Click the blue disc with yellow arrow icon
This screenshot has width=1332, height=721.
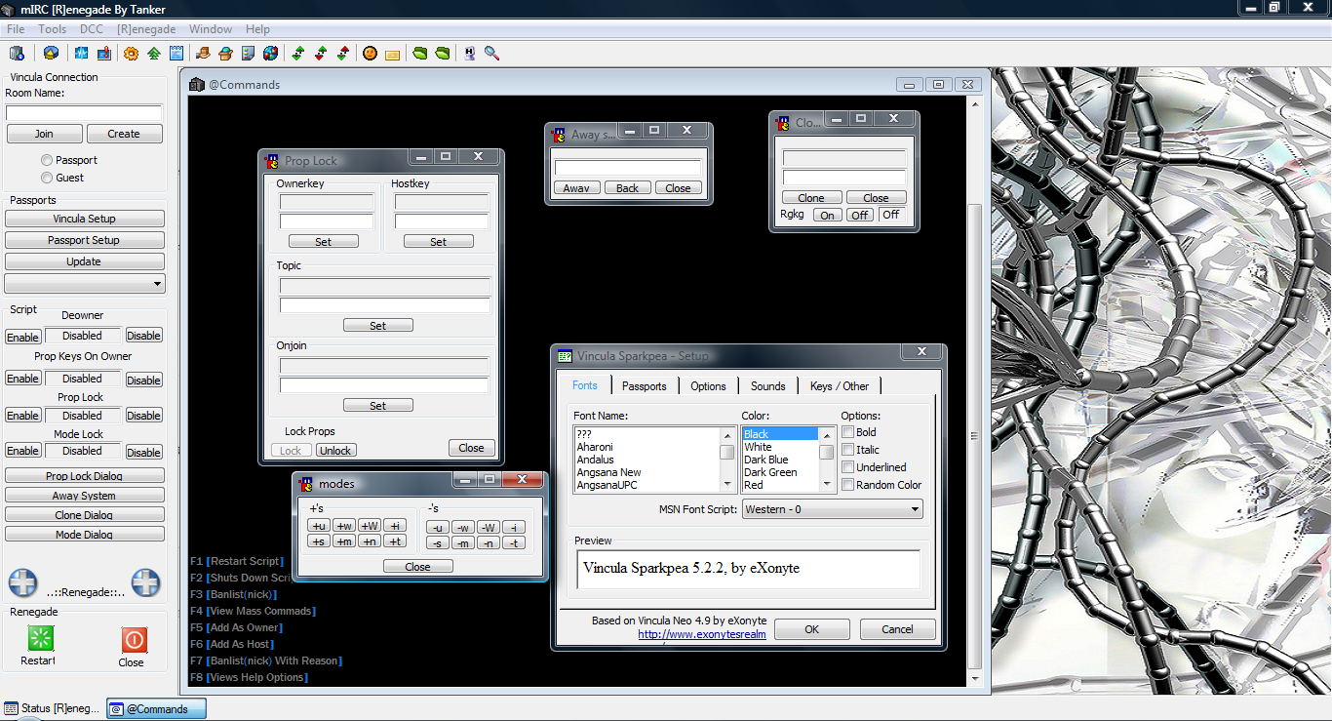pos(51,53)
